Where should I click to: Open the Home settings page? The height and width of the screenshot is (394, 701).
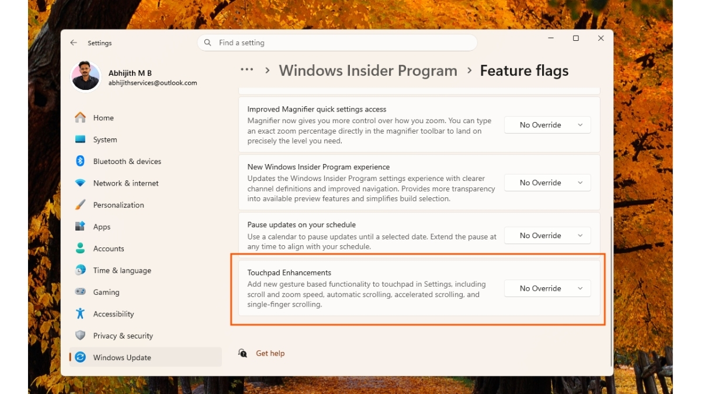pos(145,117)
